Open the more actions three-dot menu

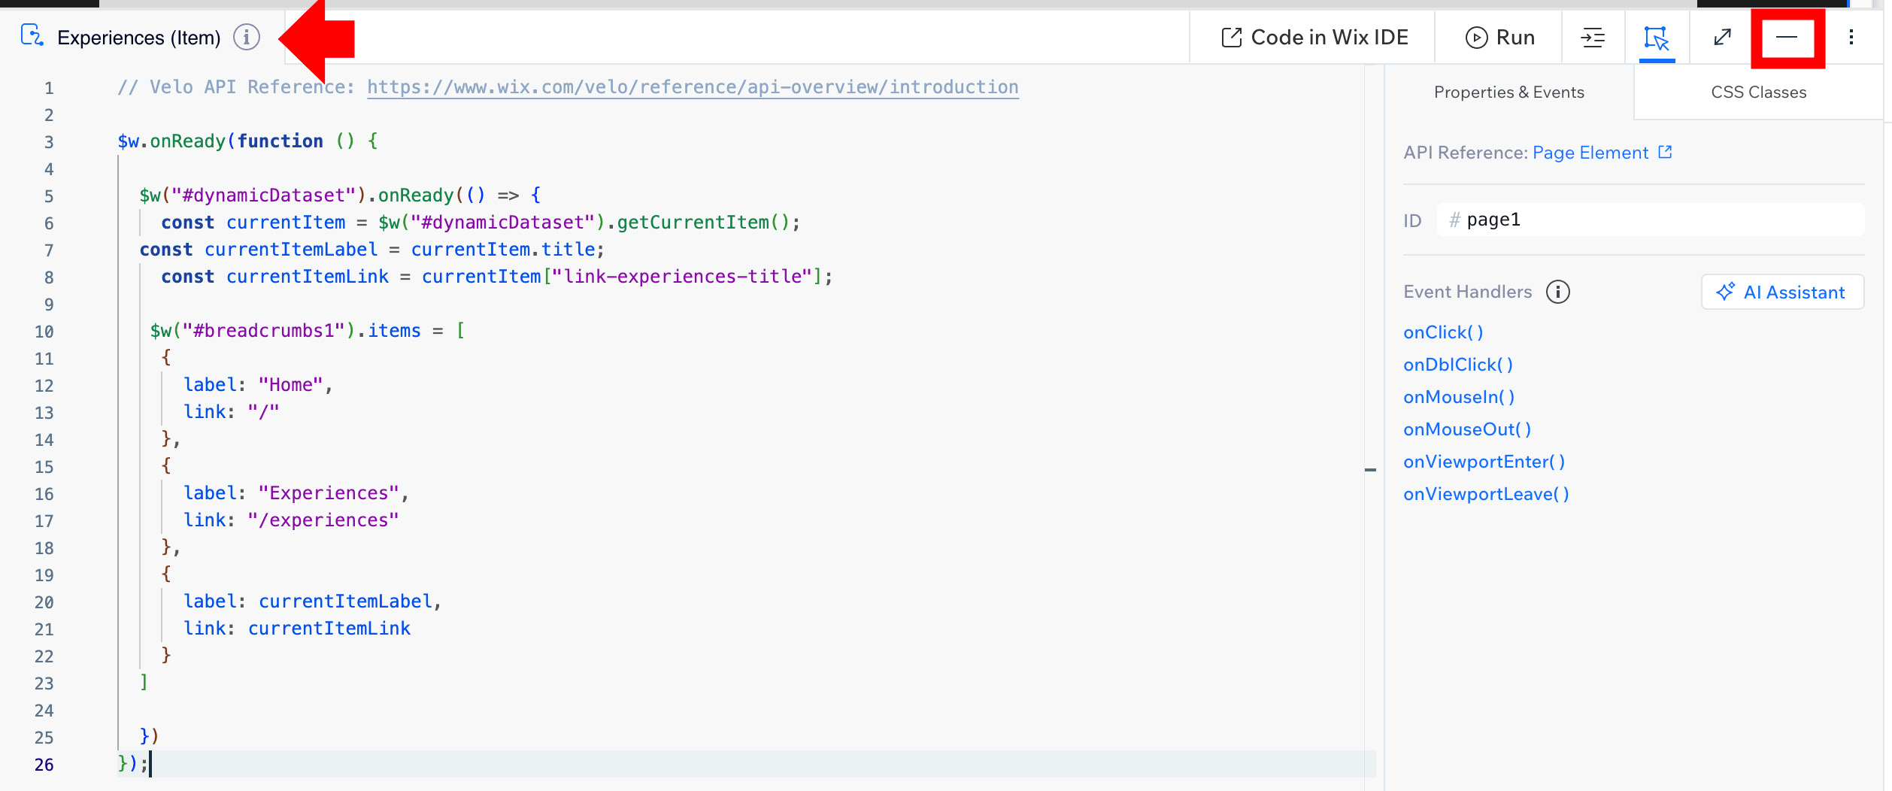[1851, 37]
